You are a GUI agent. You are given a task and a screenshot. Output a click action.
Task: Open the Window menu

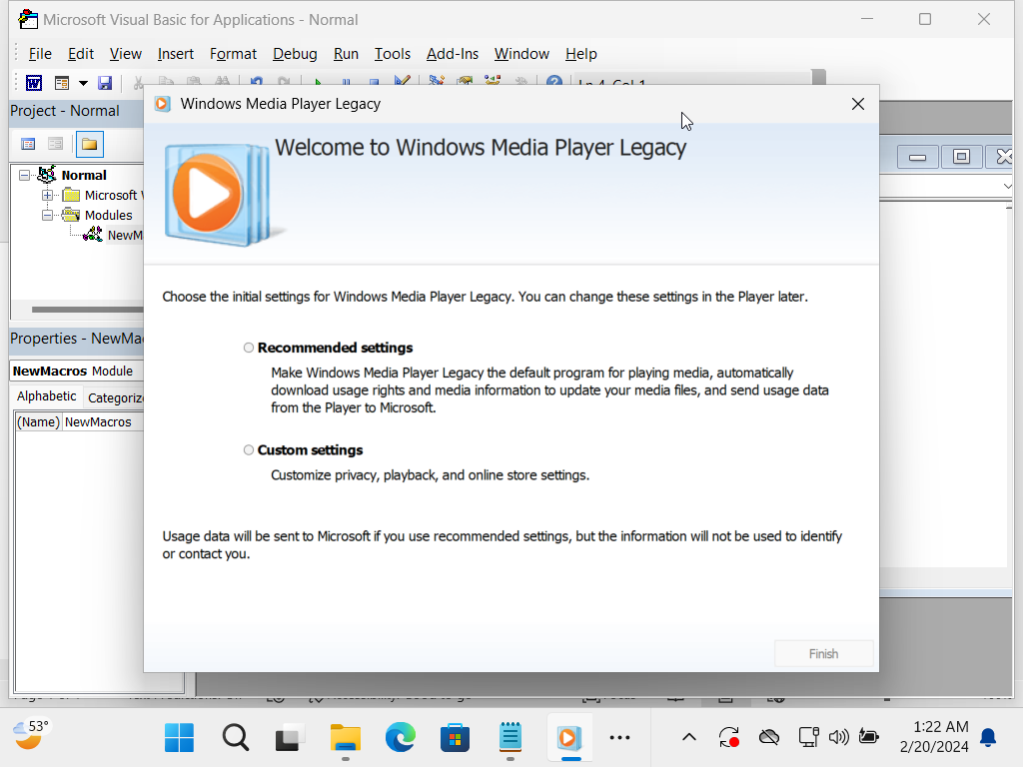pyautogui.click(x=521, y=54)
